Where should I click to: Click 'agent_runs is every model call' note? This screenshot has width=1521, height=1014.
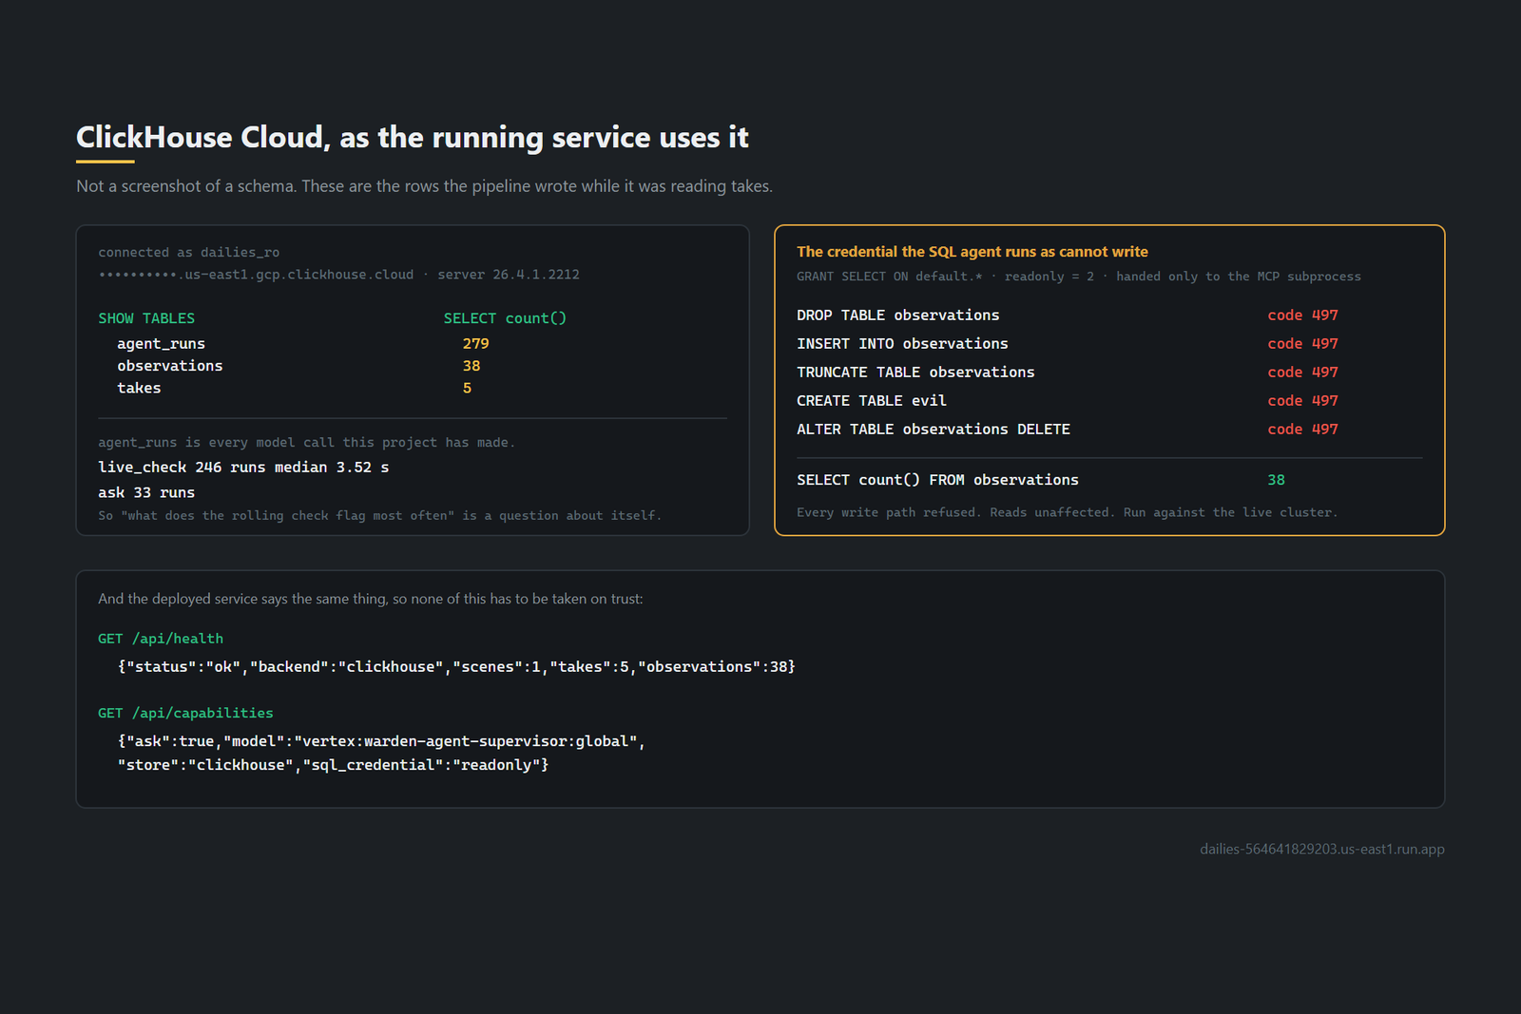pyautogui.click(x=306, y=442)
